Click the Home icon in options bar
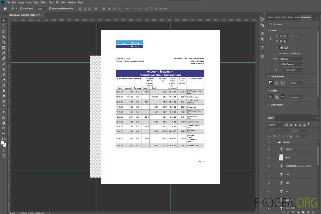This screenshot has height=214, width=321. (5, 9)
